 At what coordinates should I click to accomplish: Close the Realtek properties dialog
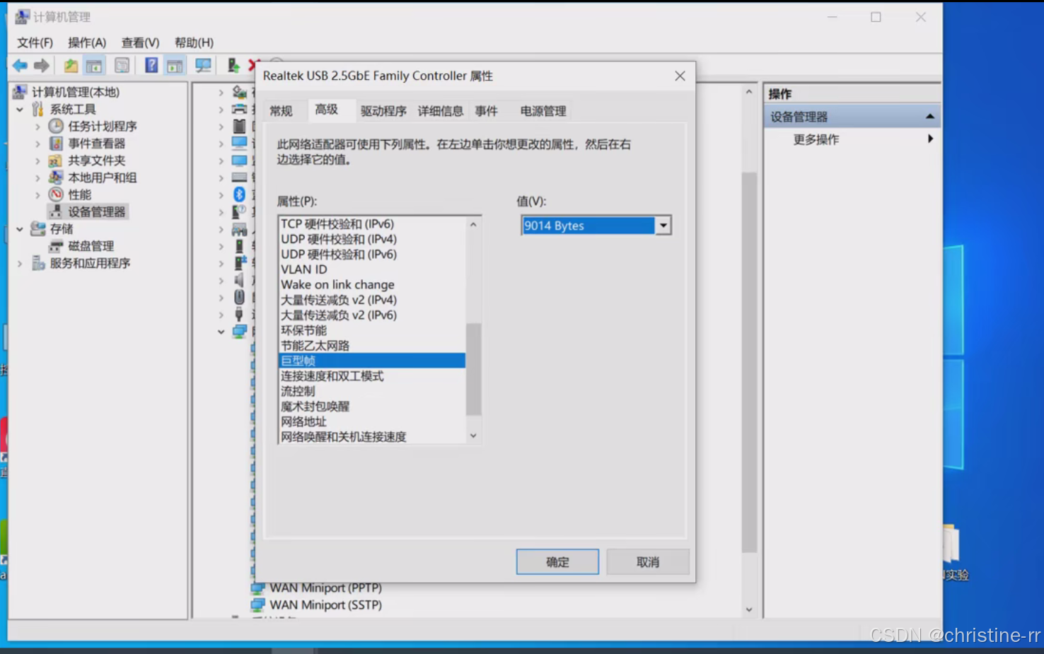[680, 76]
